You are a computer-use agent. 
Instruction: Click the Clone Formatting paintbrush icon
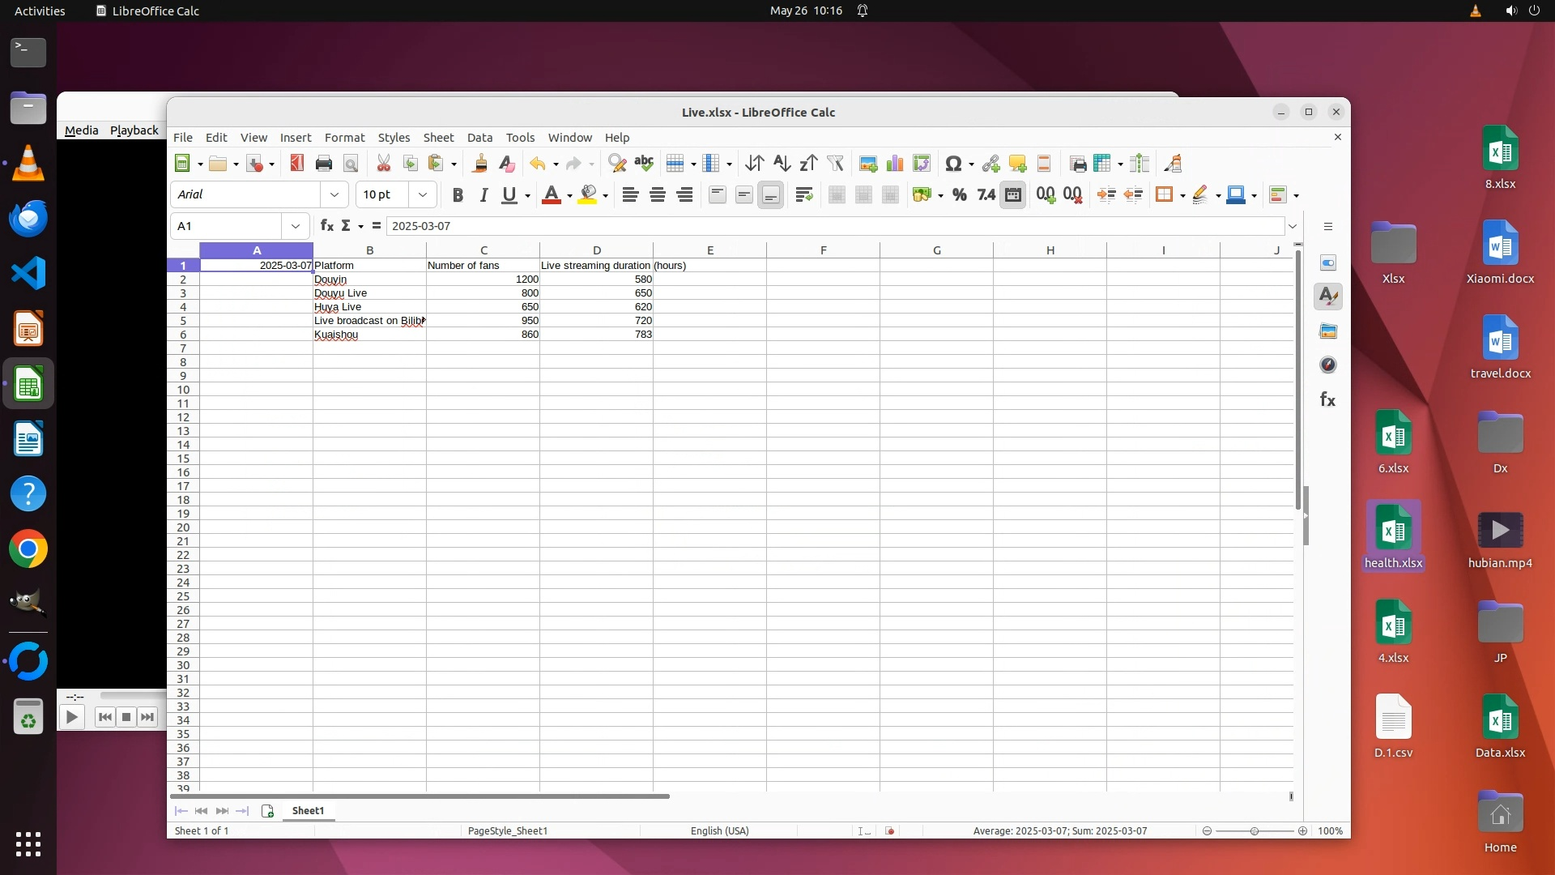479,164
